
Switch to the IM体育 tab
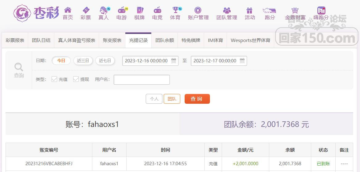pos(216,40)
